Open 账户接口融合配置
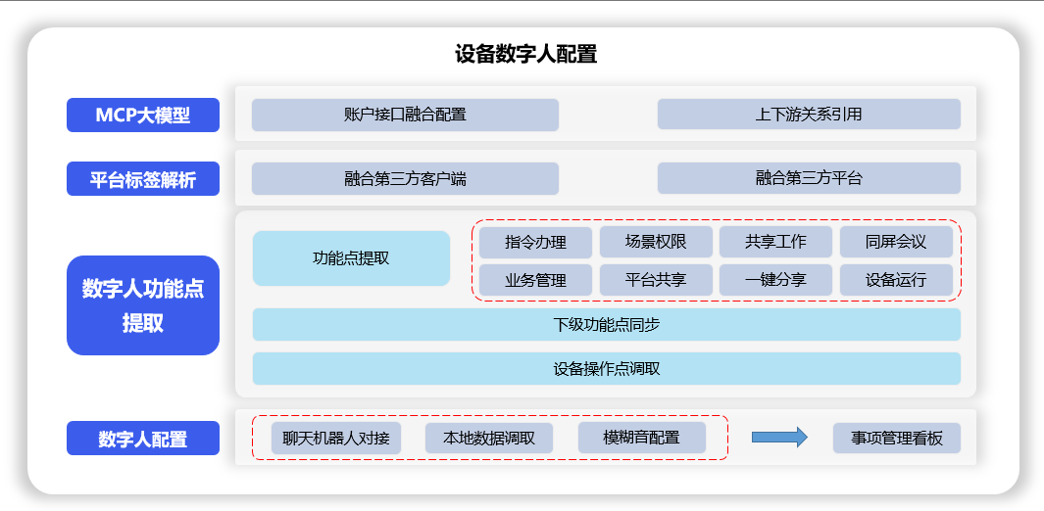Image resolution: width=1044 pixels, height=511 pixels. click(x=405, y=115)
